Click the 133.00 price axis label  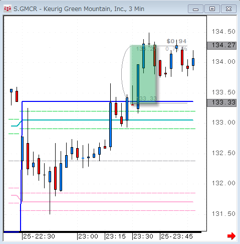pyautogui.click(x=223, y=123)
